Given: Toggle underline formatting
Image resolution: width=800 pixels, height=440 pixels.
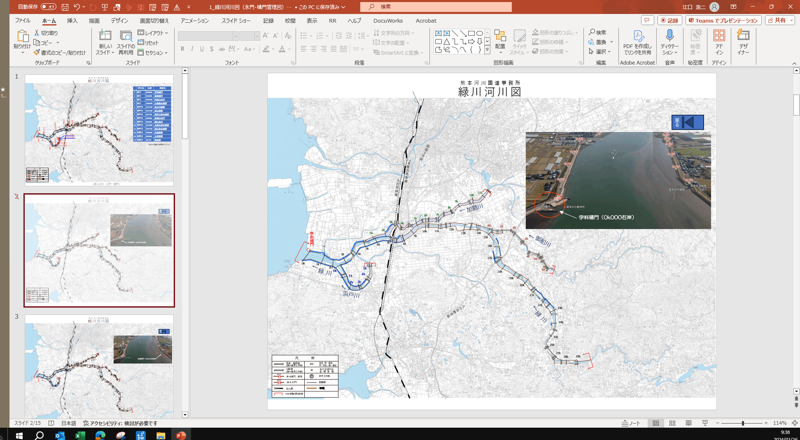Looking at the screenshot, I should point(202,49).
